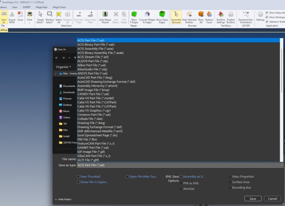Toggle the Open File After Save checkbox

click(x=127, y=177)
